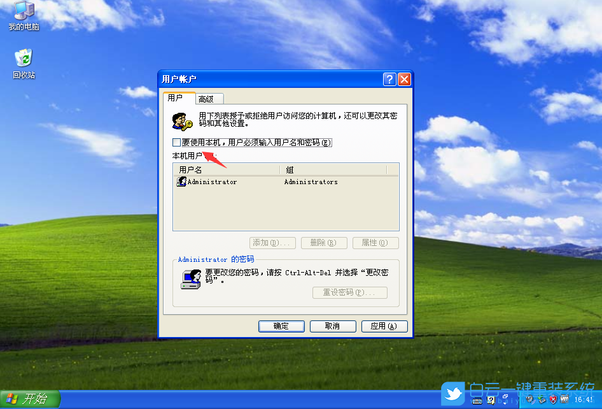Click the 重设密码 button
This screenshot has width=602, height=409.
[349, 292]
